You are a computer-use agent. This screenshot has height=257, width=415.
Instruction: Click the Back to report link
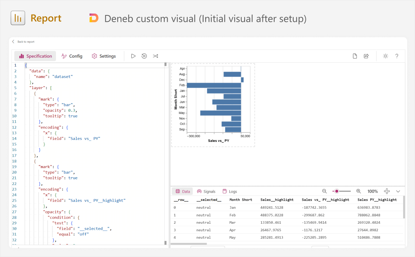point(26,42)
